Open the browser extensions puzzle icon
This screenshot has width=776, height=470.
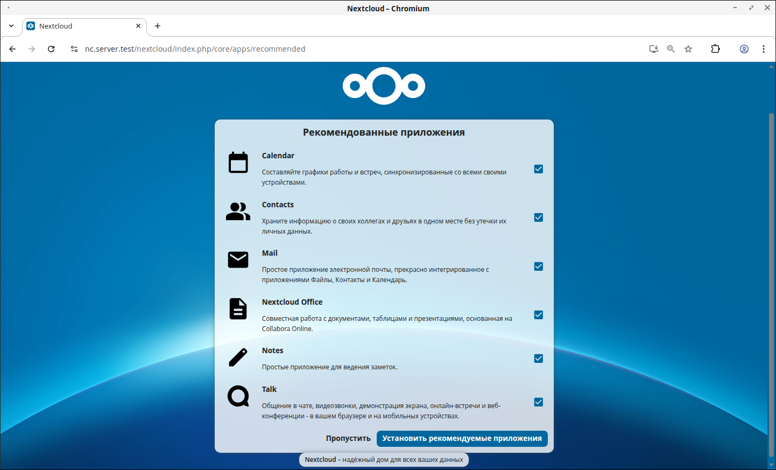point(715,49)
